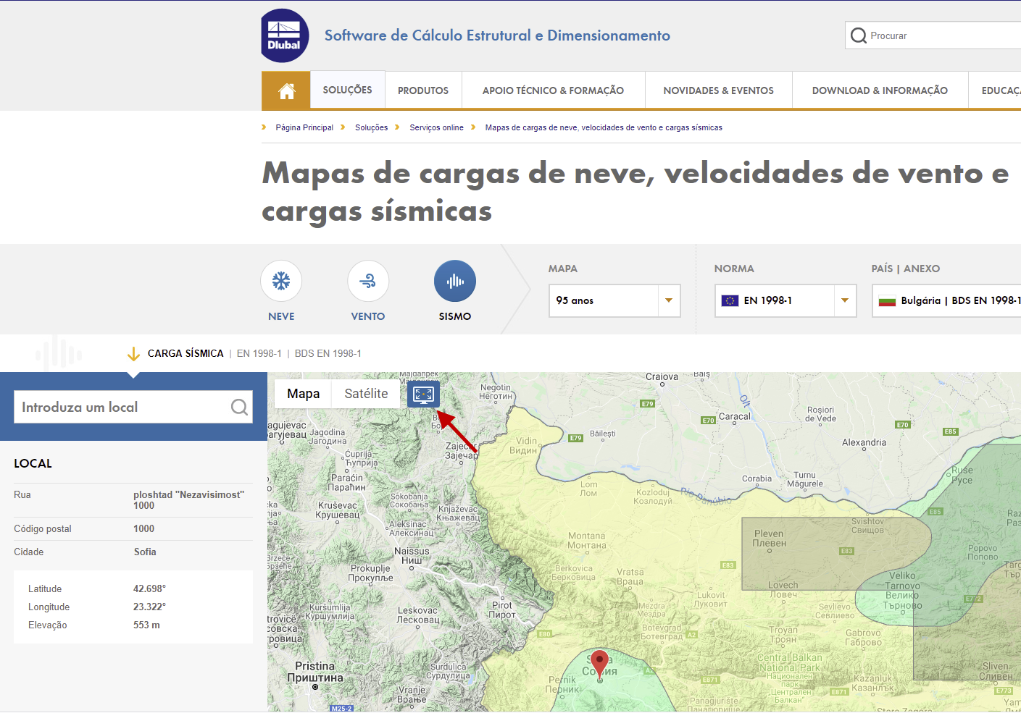Open the PRODUTOS menu

423,90
